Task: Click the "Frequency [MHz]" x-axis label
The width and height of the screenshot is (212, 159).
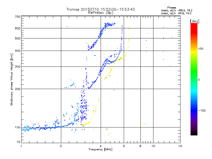Action: pos(100,149)
